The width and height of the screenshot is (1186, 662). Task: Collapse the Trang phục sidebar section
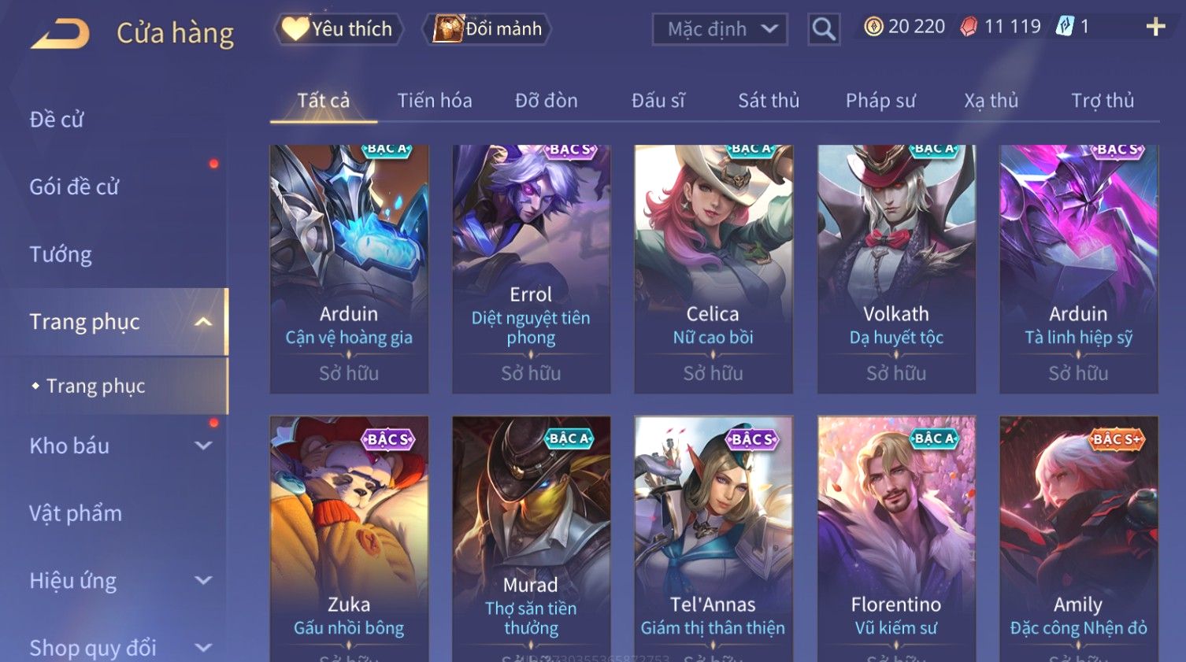click(x=203, y=322)
